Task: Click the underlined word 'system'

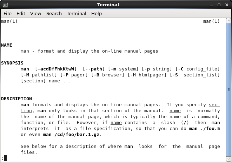Action: (x=127, y=69)
